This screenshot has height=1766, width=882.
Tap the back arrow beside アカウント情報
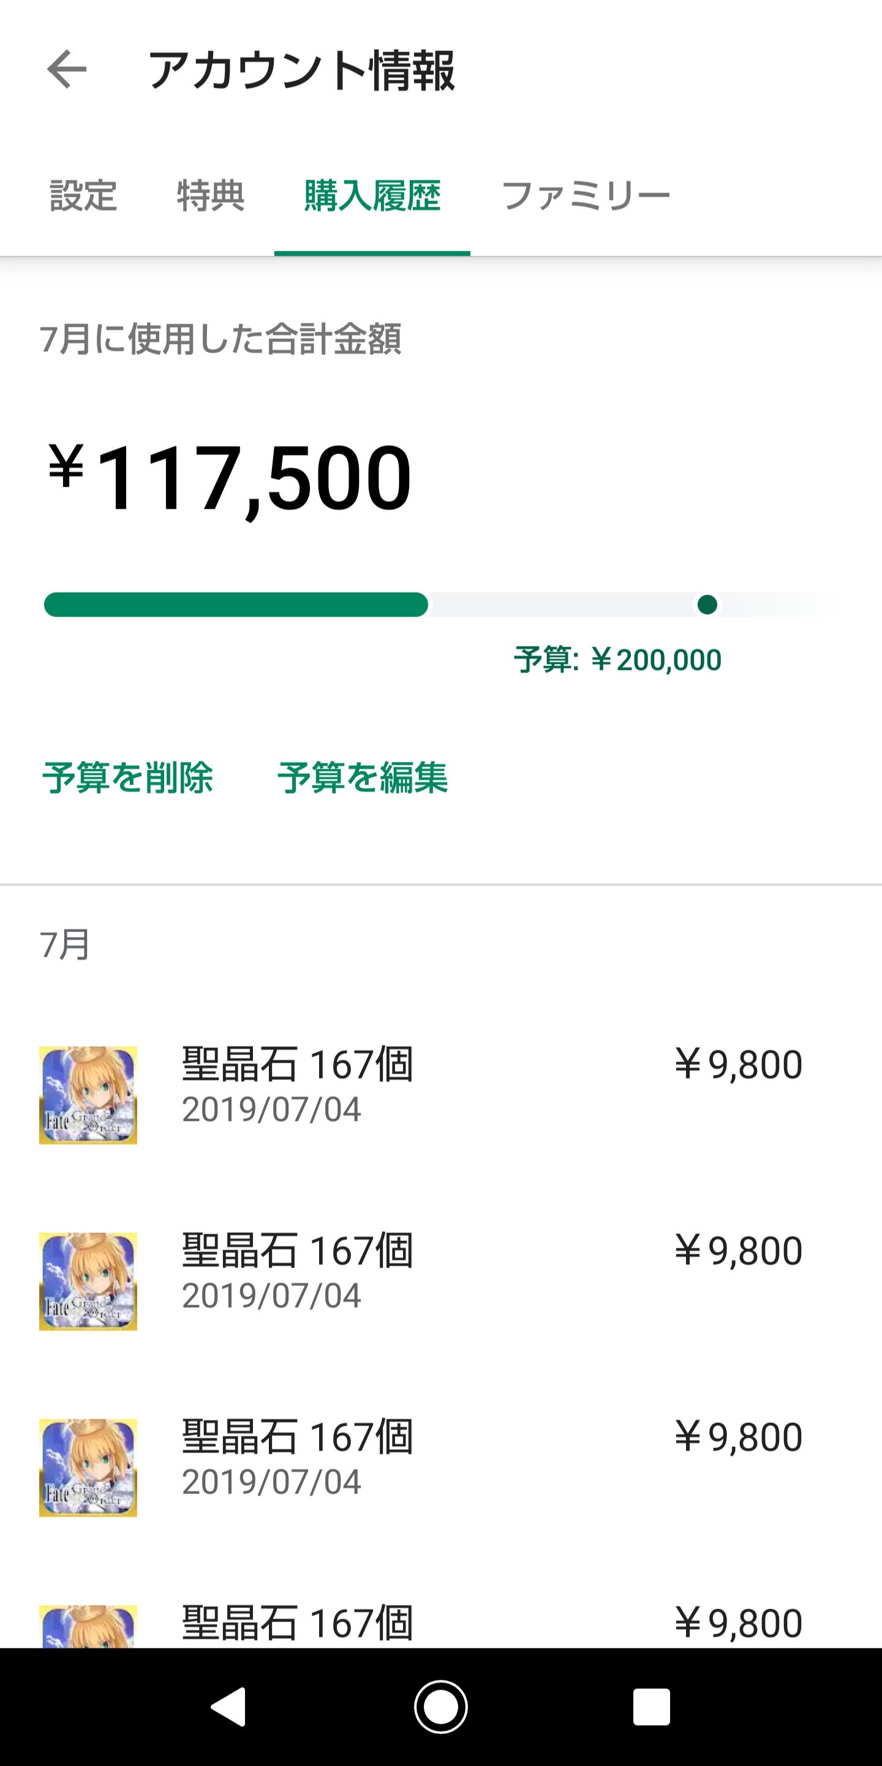[x=67, y=69]
